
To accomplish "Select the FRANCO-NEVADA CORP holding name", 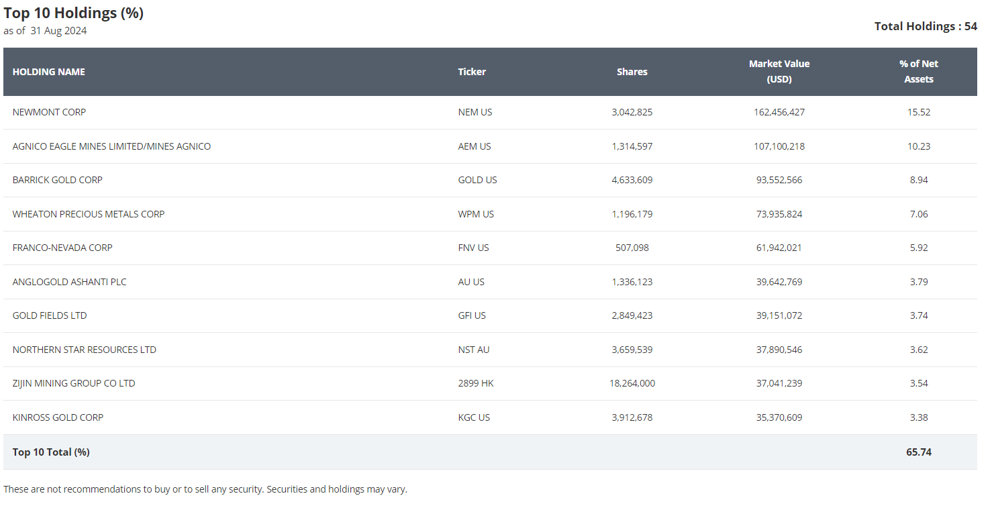I will click(x=62, y=248).
